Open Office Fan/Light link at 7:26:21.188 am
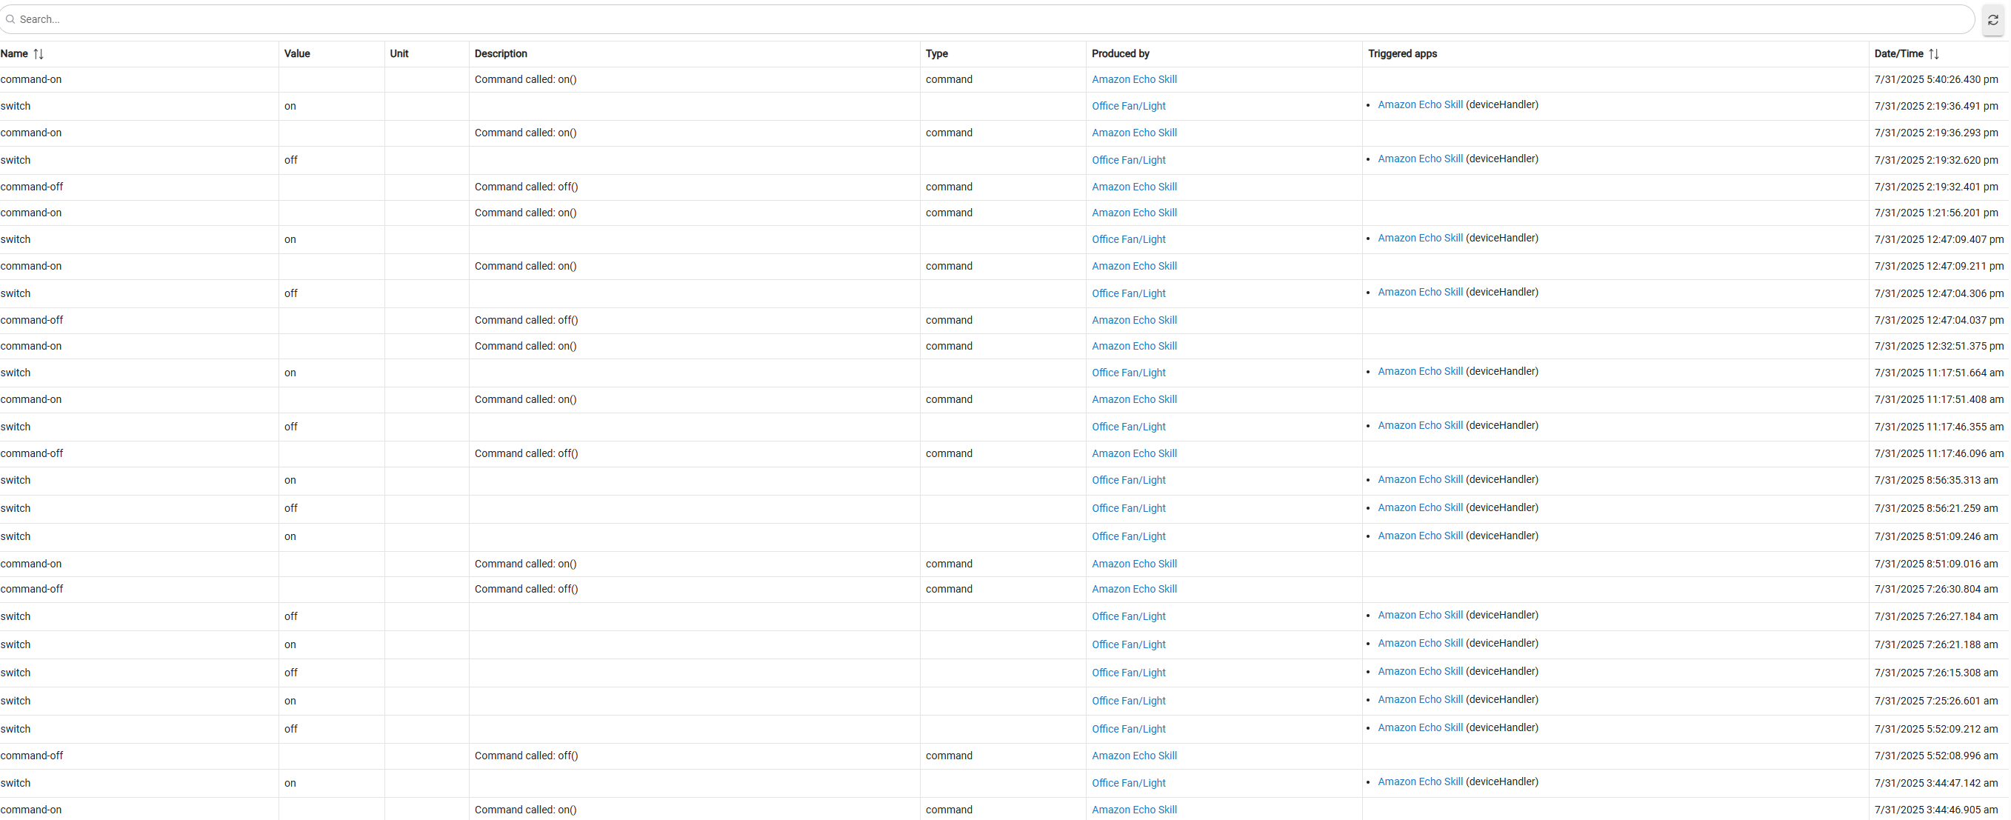The image size is (2011, 820). point(1128,645)
